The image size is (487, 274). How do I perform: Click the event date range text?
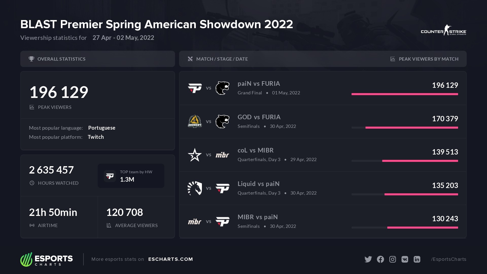pos(123,38)
